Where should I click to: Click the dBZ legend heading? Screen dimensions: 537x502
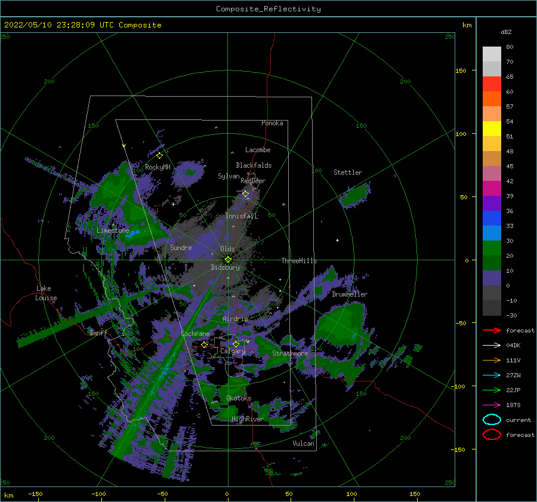click(506, 32)
